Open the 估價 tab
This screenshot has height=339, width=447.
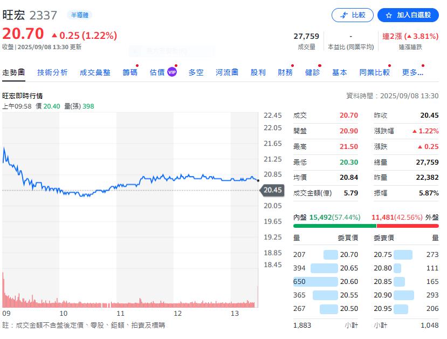(157, 72)
